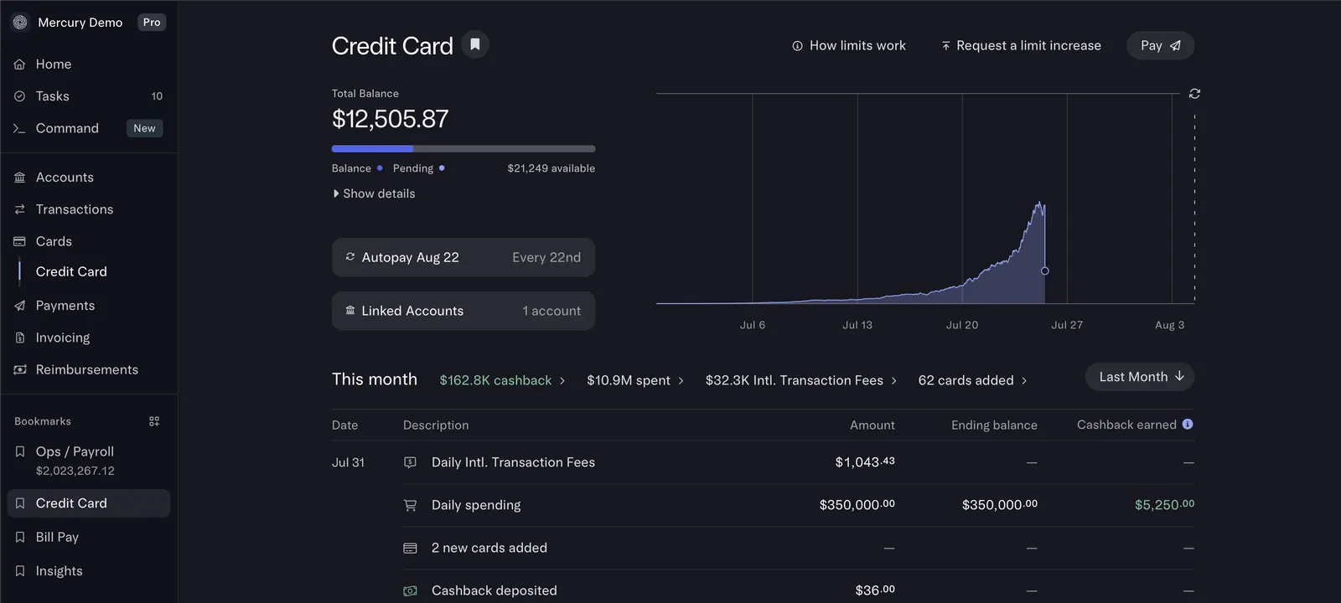Open Linked Accounts card
This screenshot has width=1341, height=603.
463,311
